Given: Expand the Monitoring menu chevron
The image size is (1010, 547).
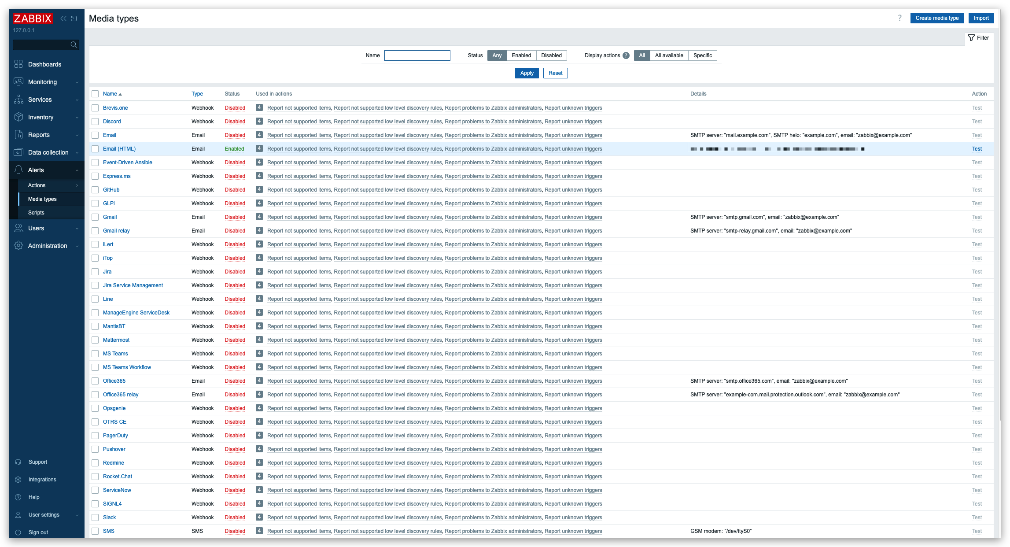Looking at the screenshot, I should coord(77,82).
